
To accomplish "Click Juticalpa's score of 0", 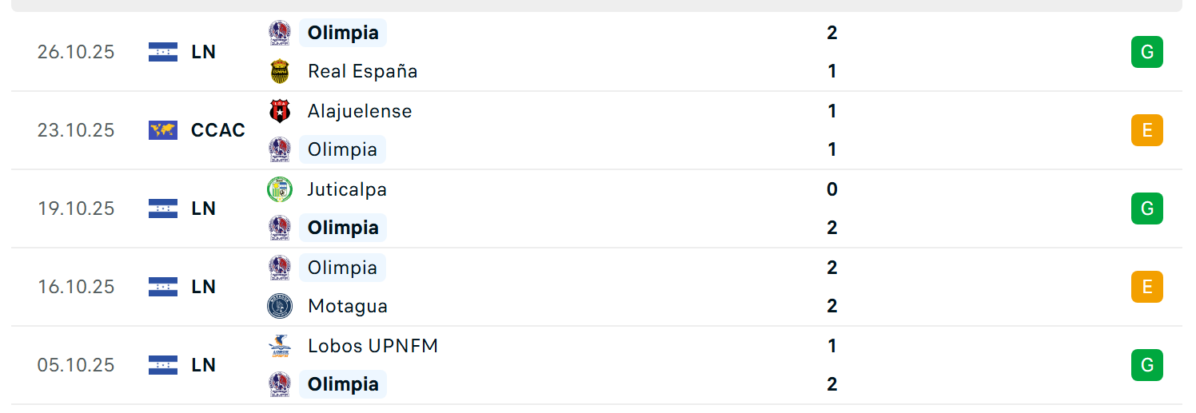I will (x=832, y=189).
